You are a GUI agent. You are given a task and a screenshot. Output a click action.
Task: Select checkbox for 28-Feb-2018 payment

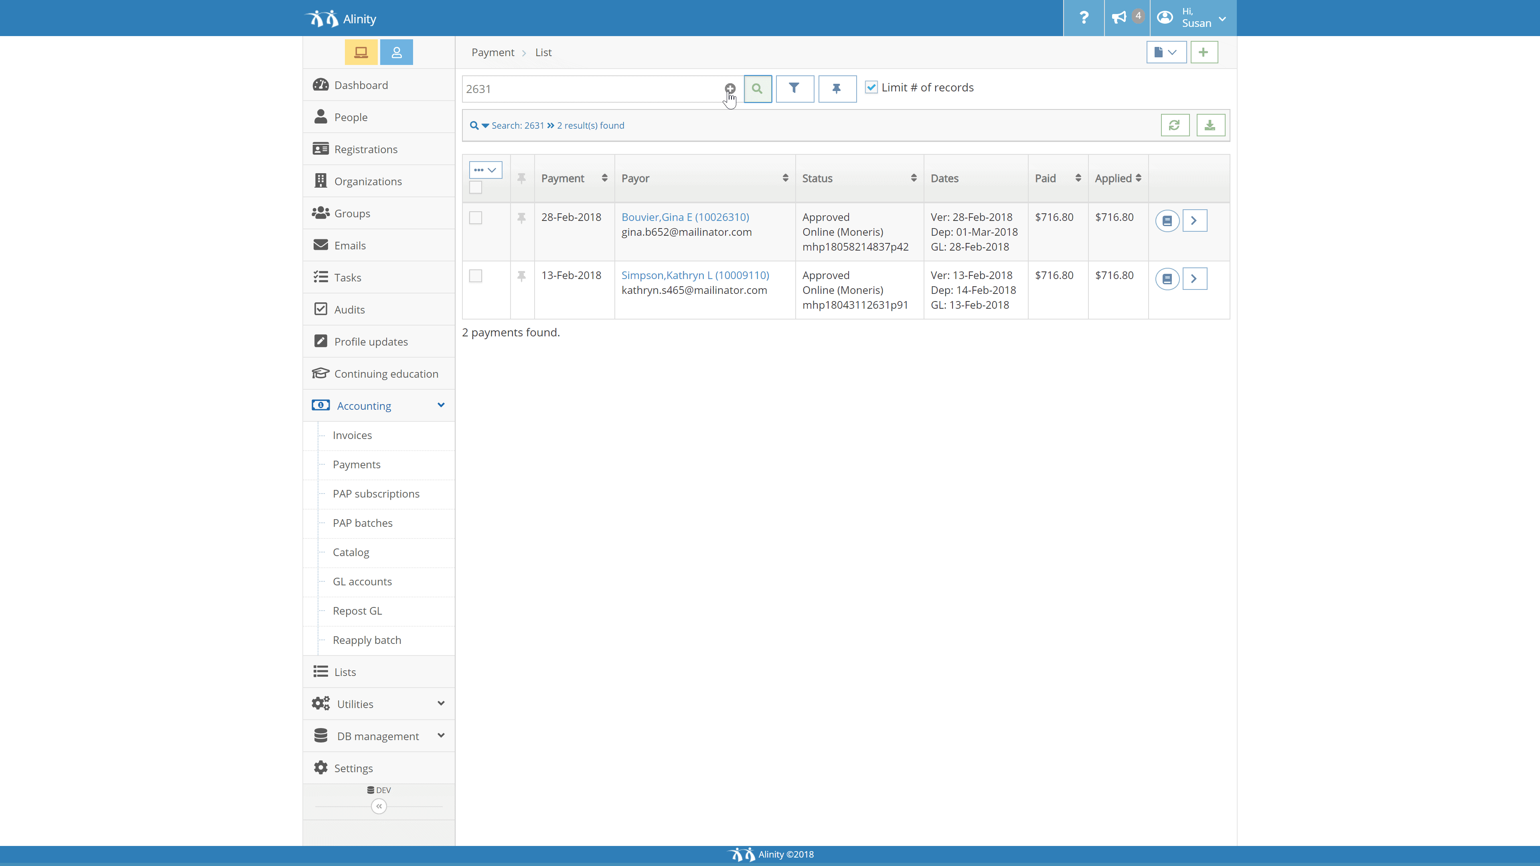475,218
